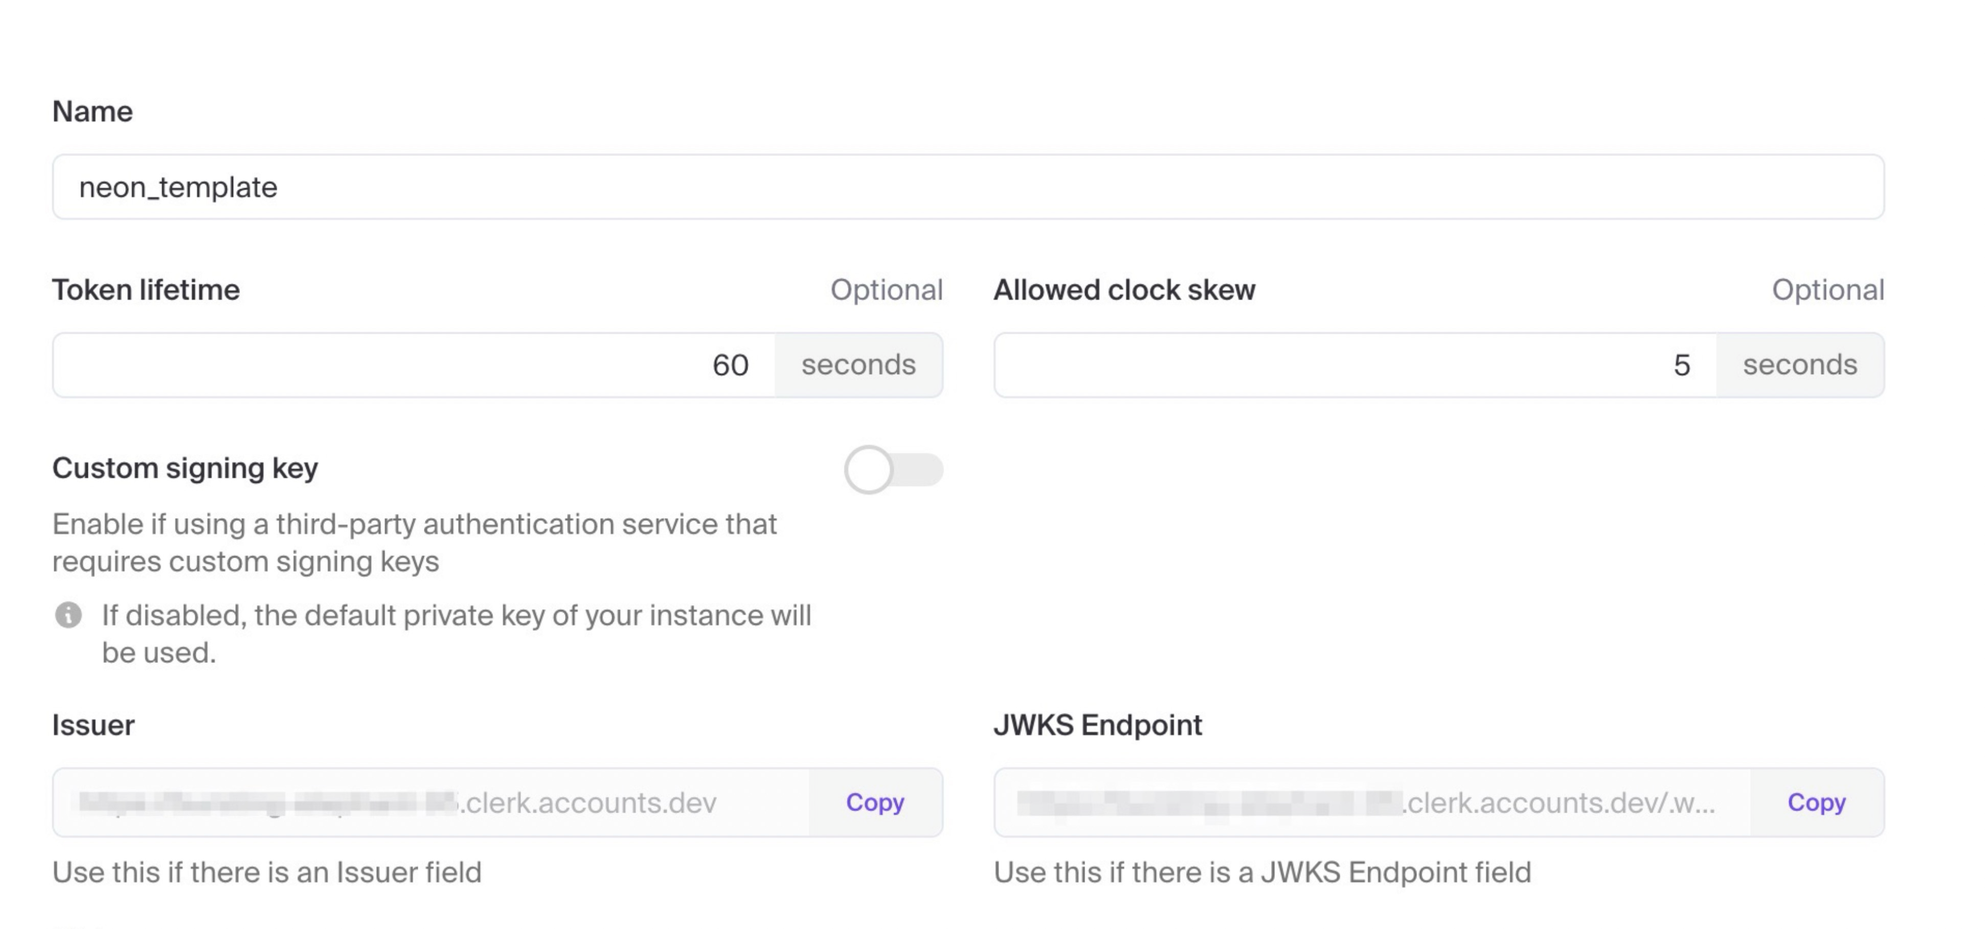This screenshot has height=929, width=1985.
Task: Click the clock skew seconds unit label
Action: [x=1800, y=365]
